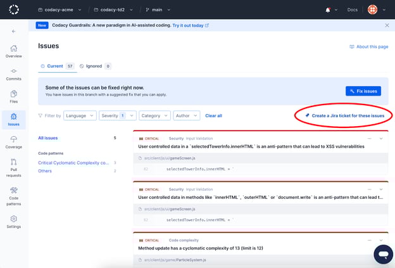
Task: Open the chat support widget
Action: [383, 255]
